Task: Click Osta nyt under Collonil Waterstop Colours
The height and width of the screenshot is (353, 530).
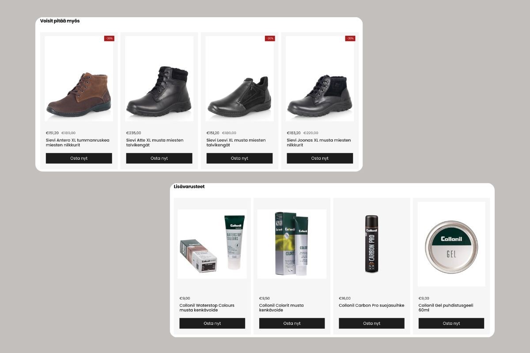Action: (212, 323)
